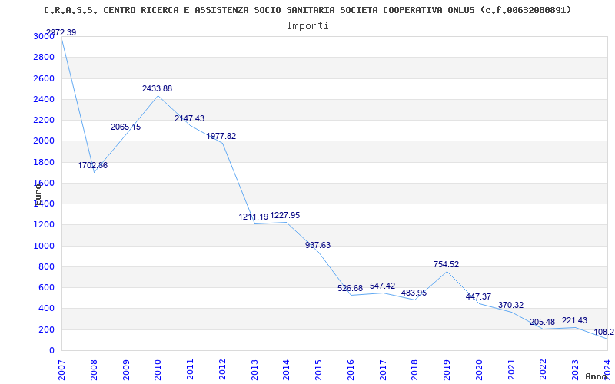Click the data label 221.43

pos(574,320)
